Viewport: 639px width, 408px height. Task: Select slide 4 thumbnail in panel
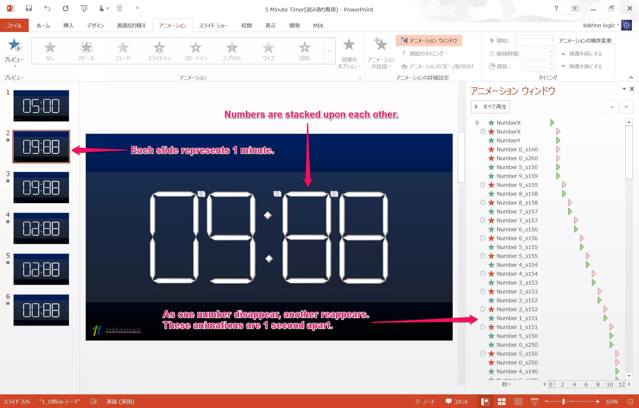click(x=41, y=228)
